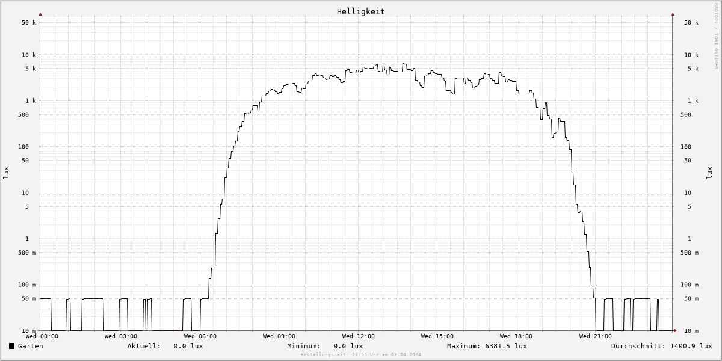Click the "Wed 21:00" time axis label
The width and height of the screenshot is (722, 361).
tap(596, 336)
